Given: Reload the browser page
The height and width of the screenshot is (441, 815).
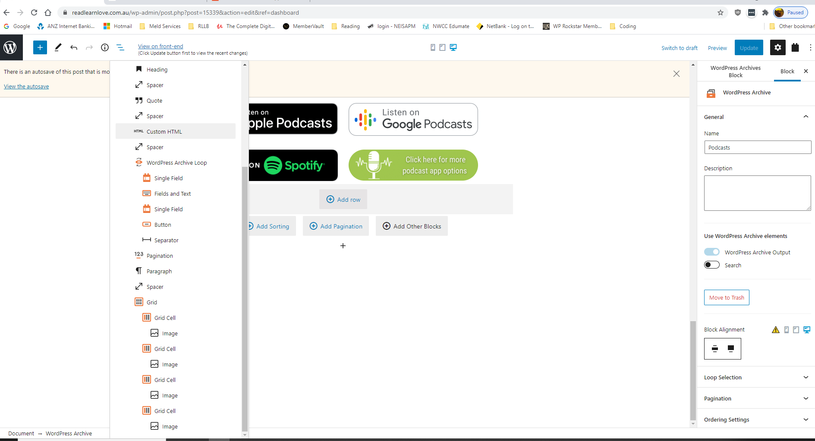Looking at the screenshot, I should pyautogui.click(x=34, y=13).
